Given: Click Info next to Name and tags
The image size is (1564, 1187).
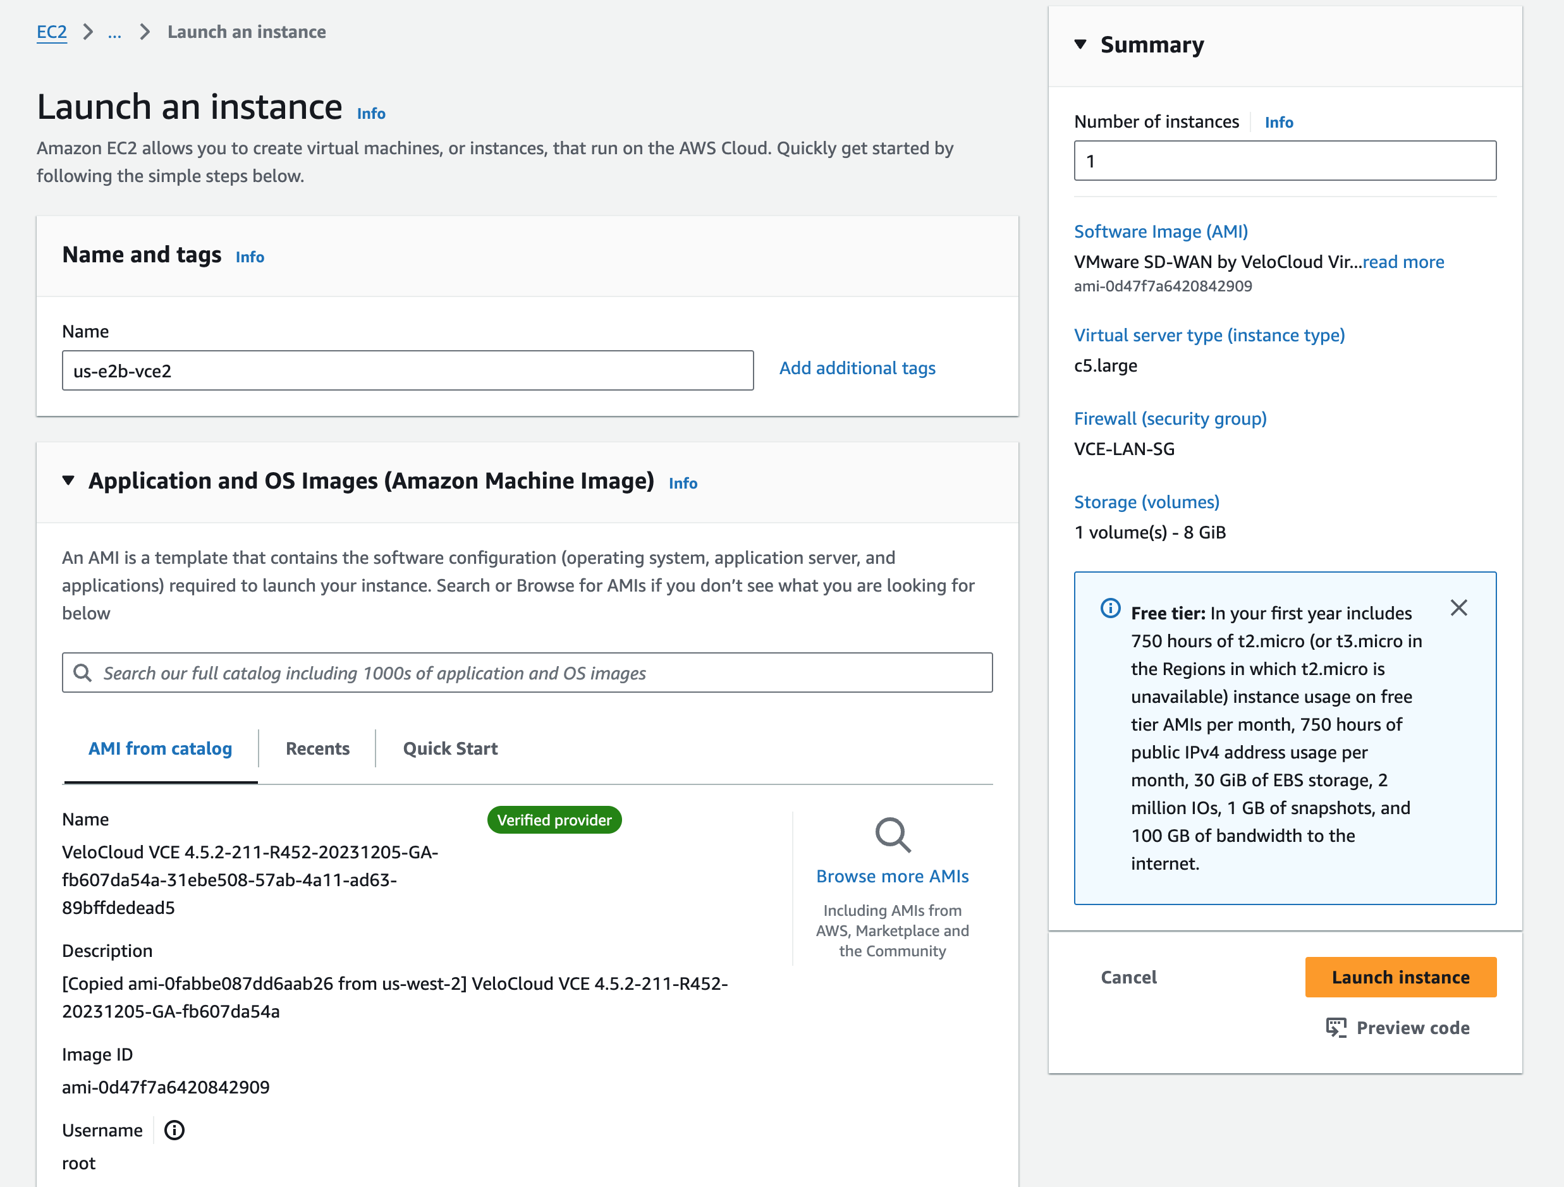Looking at the screenshot, I should point(250,257).
